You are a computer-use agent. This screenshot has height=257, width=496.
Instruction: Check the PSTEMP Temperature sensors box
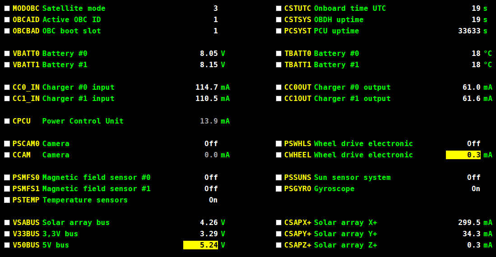(7, 200)
